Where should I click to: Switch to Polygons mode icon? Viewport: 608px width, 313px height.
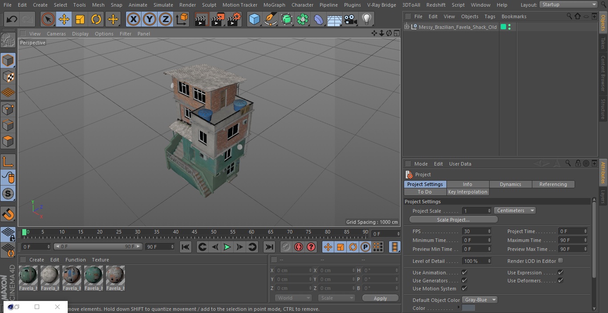pos(8,142)
